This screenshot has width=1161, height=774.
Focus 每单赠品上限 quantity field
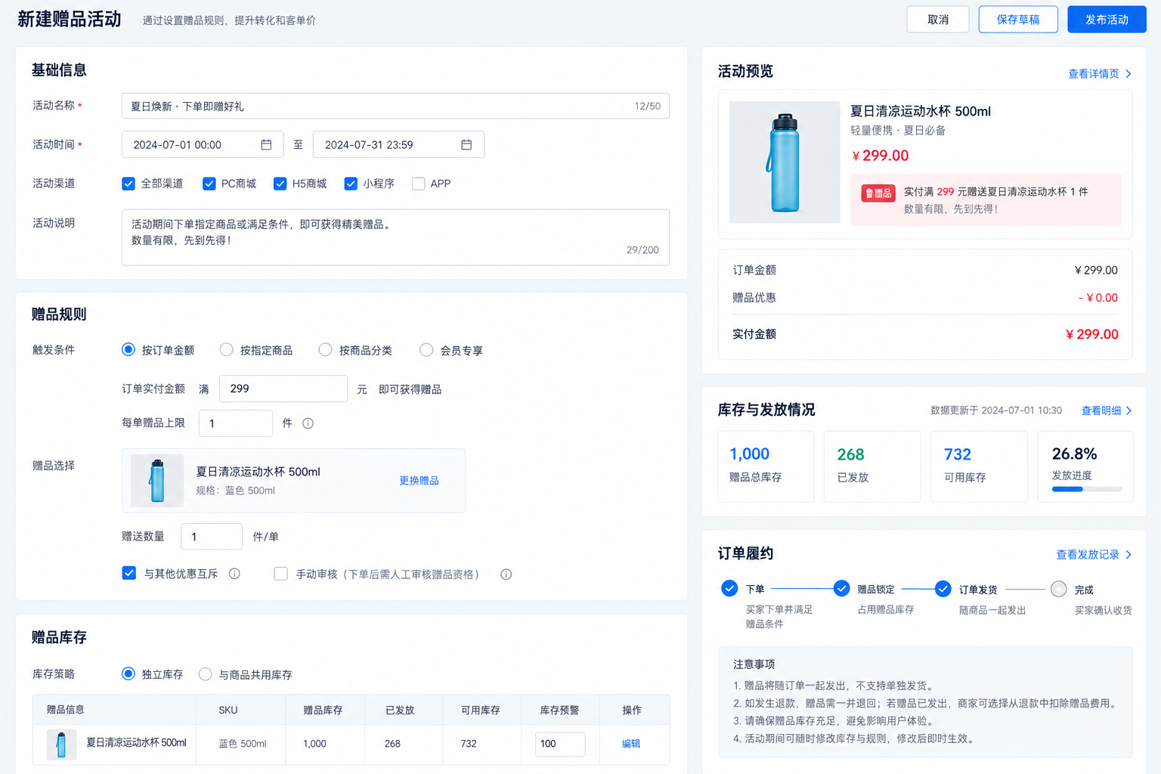[236, 423]
